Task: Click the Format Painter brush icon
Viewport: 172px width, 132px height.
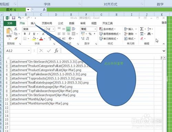Action: [16, 38]
